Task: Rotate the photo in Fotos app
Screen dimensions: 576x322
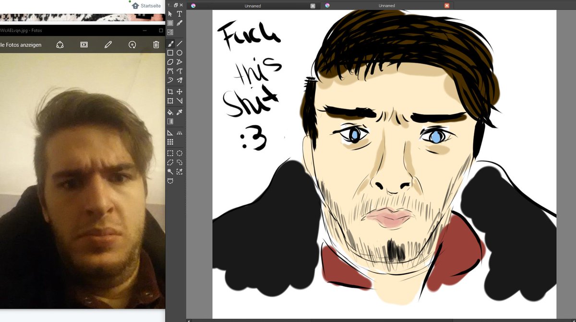Action: coord(132,45)
